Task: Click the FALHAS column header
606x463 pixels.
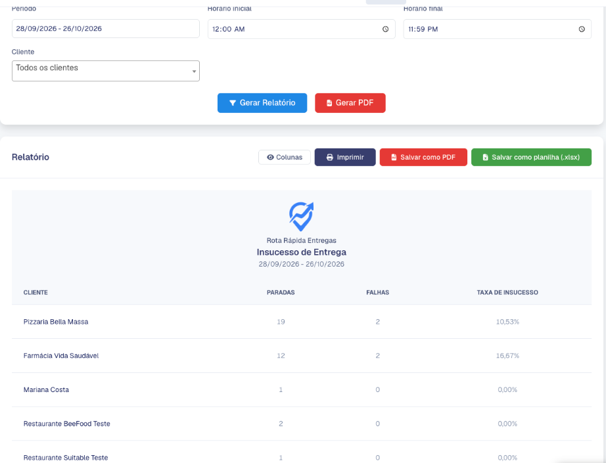Action: click(377, 292)
